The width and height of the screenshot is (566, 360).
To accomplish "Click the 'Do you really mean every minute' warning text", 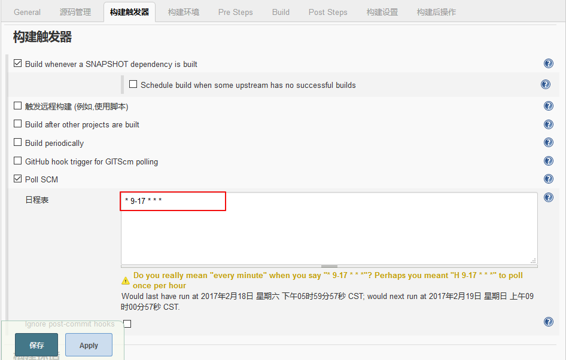I will [328, 280].
